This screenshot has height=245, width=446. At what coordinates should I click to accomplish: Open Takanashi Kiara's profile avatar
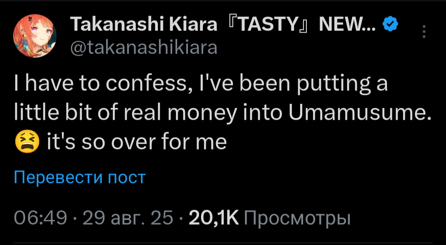32,37
